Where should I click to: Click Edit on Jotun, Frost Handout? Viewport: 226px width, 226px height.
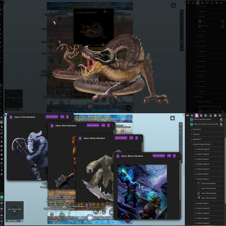(x=62, y=117)
